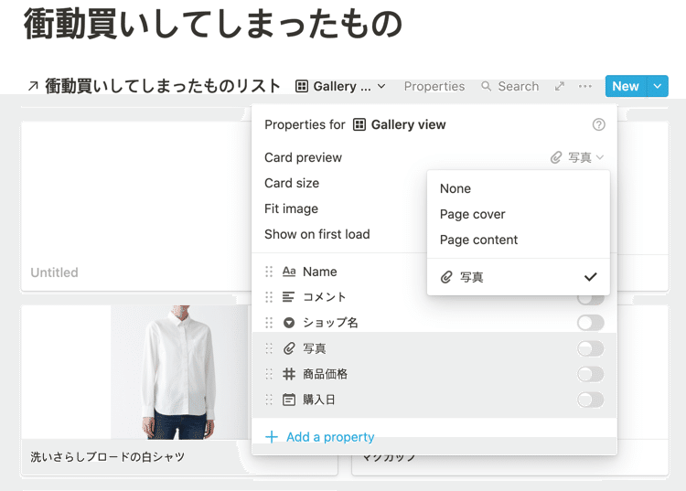Click the Card preview label
The height and width of the screenshot is (491, 686).
(x=303, y=157)
